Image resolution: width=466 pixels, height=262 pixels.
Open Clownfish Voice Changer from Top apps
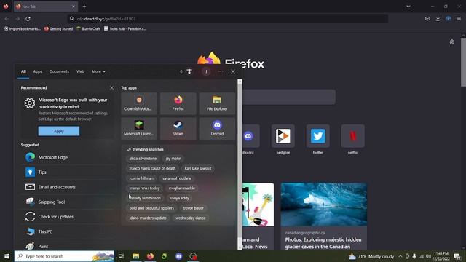tap(139, 103)
